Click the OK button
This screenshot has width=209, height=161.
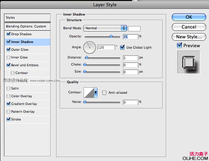tap(189, 17)
